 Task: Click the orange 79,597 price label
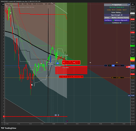pyautogui.click(x=133, y=78)
